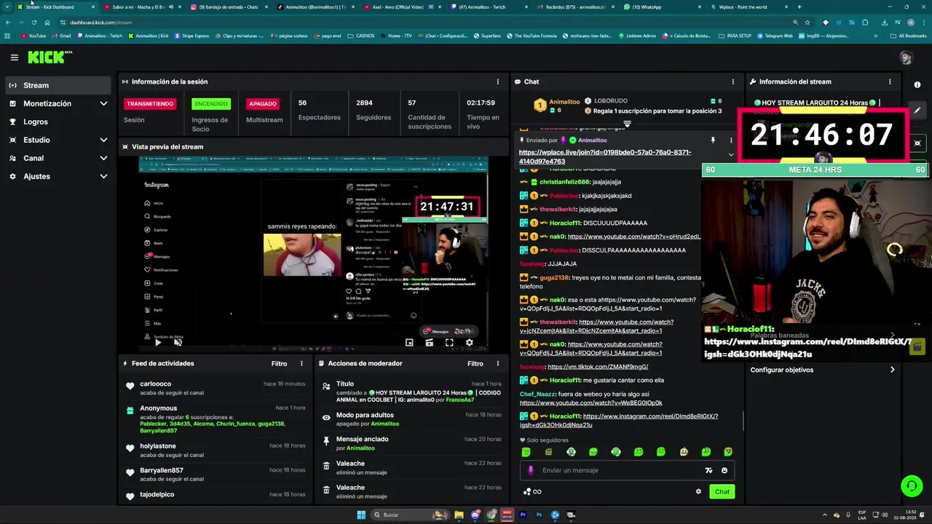The height and width of the screenshot is (524, 932).
Task: Unpin the pinned chat message
Action: pyautogui.click(x=713, y=140)
